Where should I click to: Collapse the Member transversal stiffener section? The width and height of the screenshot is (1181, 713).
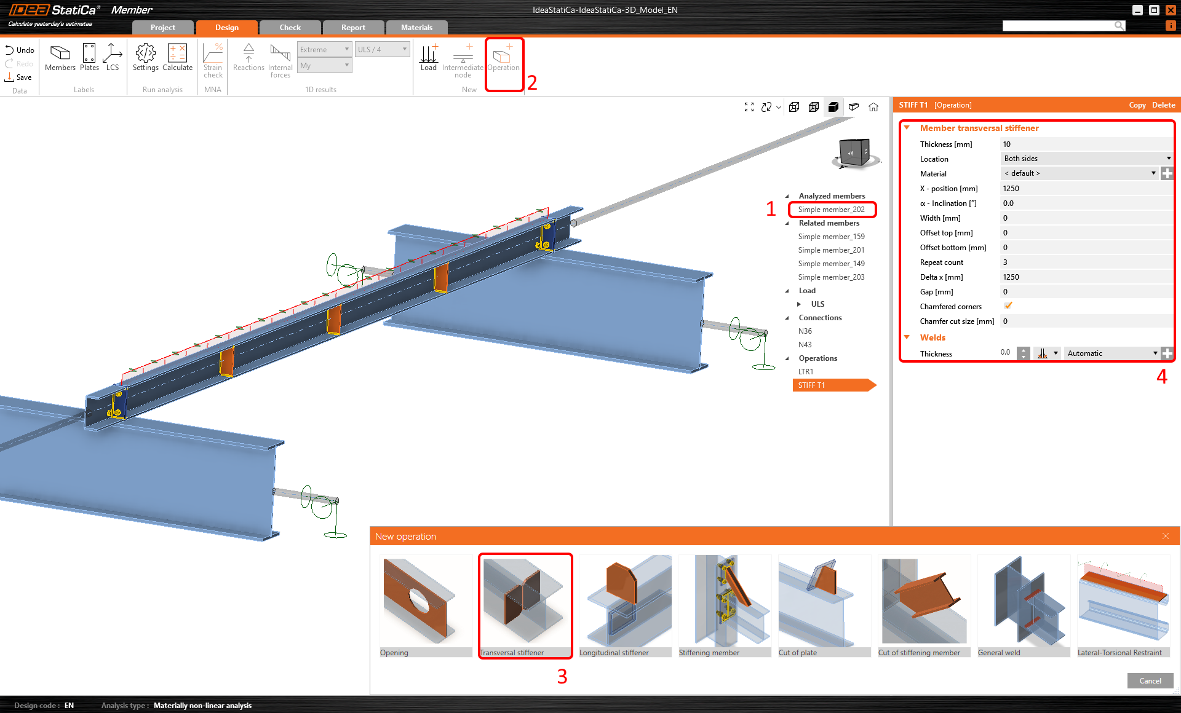point(907,128)
